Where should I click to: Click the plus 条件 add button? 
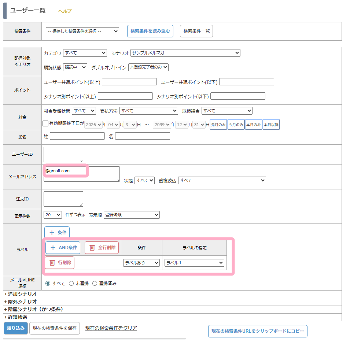click(57, 232)
